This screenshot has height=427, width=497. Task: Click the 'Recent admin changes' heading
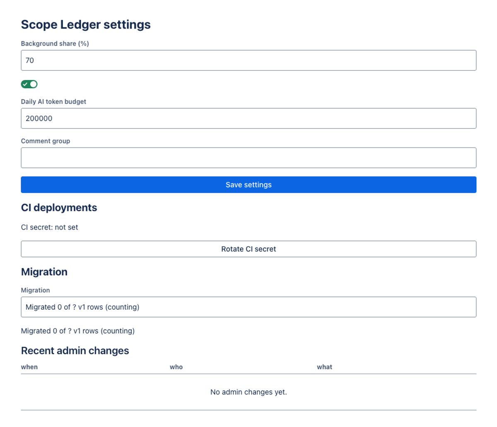75,351
